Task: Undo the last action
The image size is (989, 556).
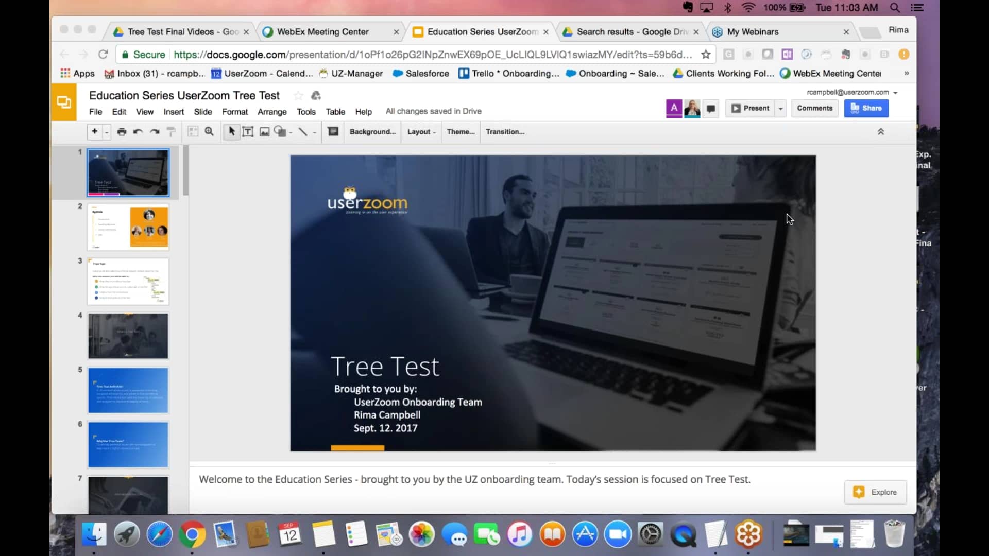Action: pos(138,132)
